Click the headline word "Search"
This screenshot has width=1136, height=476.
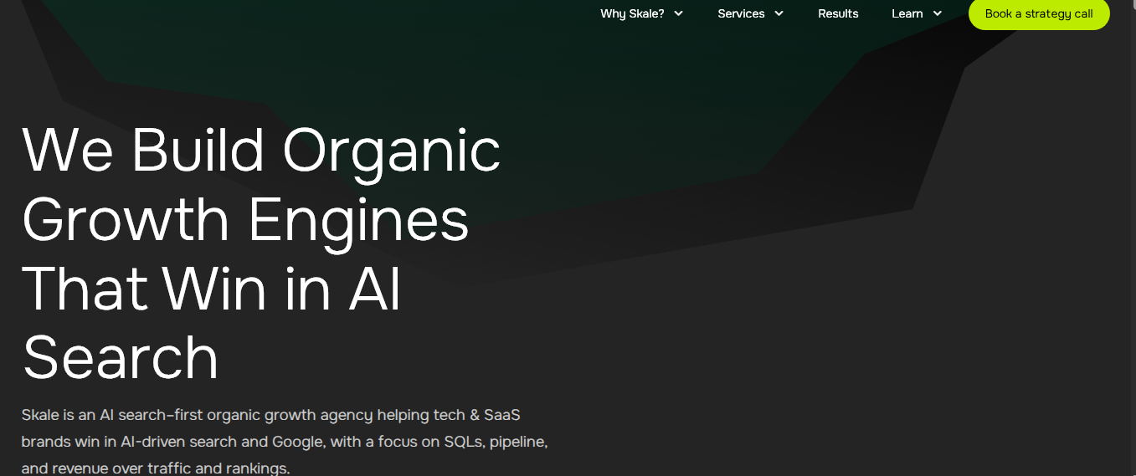121,357
